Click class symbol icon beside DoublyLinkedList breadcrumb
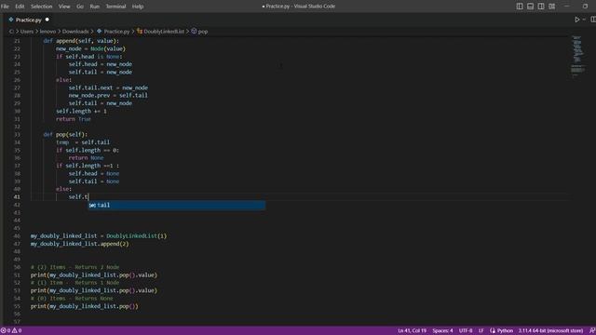 pos(140,32)
